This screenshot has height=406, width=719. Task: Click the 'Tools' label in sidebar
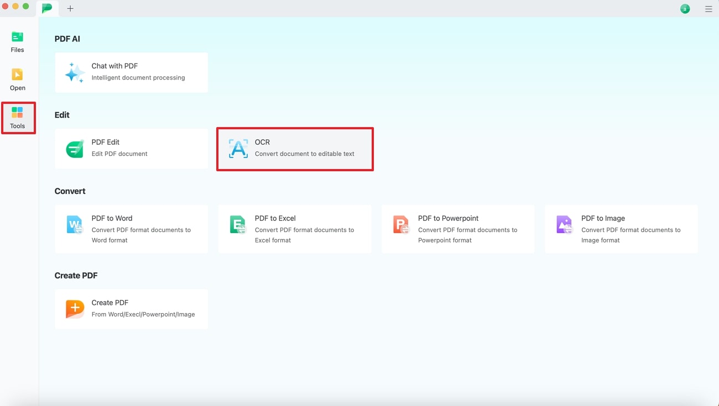tap(17, 126)
